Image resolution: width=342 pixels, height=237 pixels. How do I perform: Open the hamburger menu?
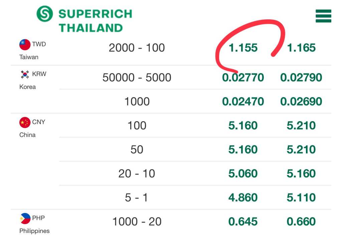[x=323, y=16]
